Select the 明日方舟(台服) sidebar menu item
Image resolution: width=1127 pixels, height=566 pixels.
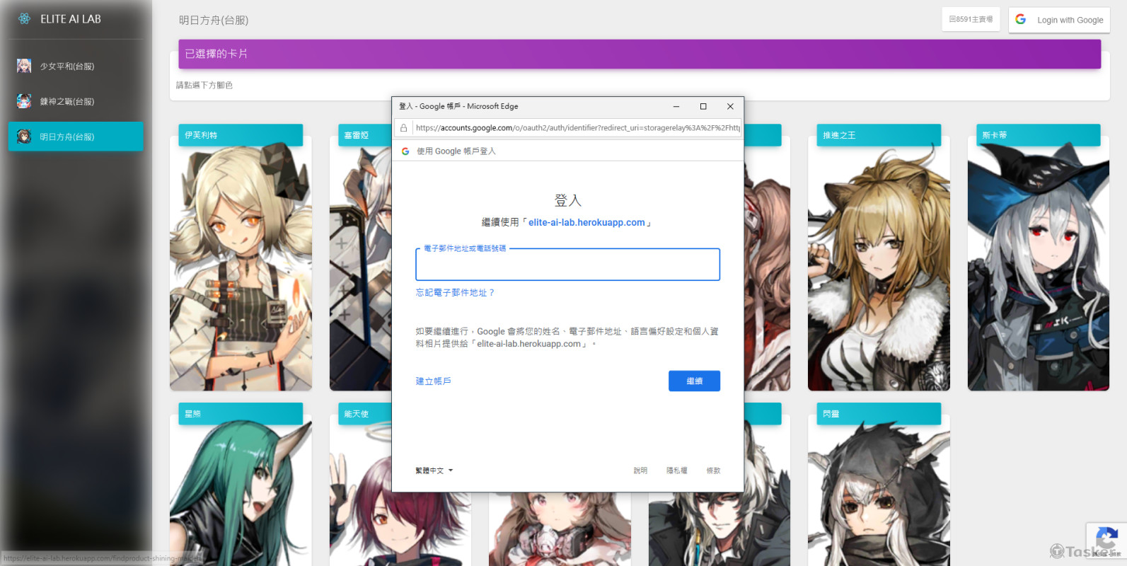coord(76,137)
